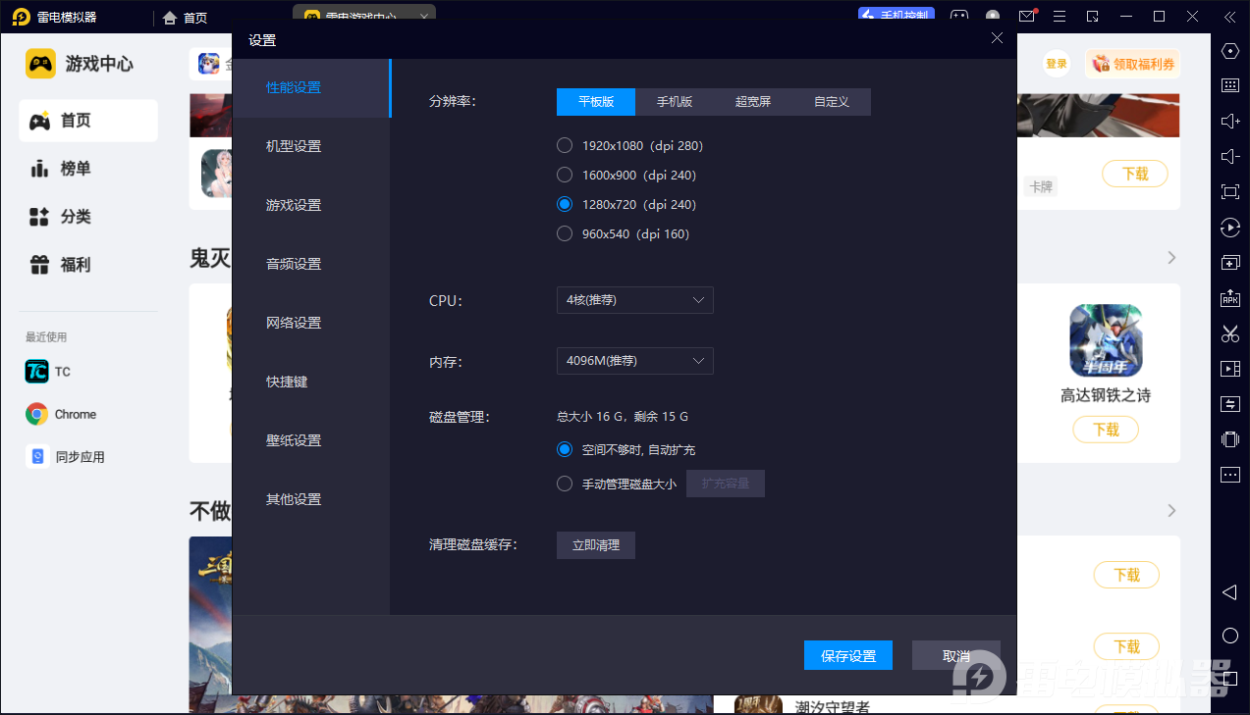Image resolution: width=1250 pixels, height=715 pixels.
Task: Save settings with 保存设置 button
Action: pyautogui.click(x=847, y=655)
